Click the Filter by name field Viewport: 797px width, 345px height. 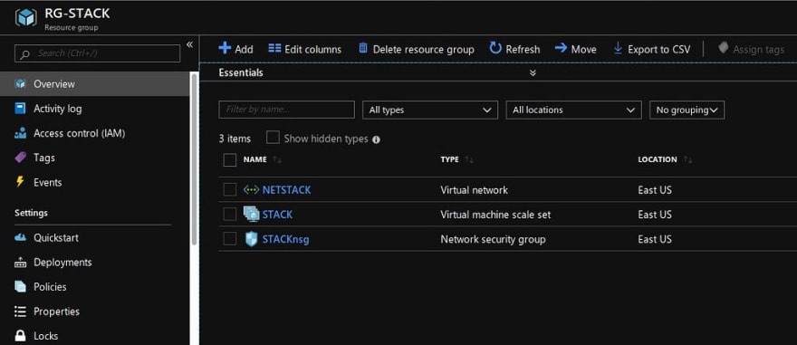pyautogui.click(x=287, y=110)
